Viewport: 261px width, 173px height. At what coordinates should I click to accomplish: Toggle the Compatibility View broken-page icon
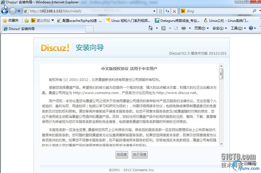point(160,11)
